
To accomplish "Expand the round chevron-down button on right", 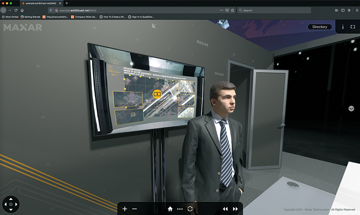I will [x=351, y=109].
